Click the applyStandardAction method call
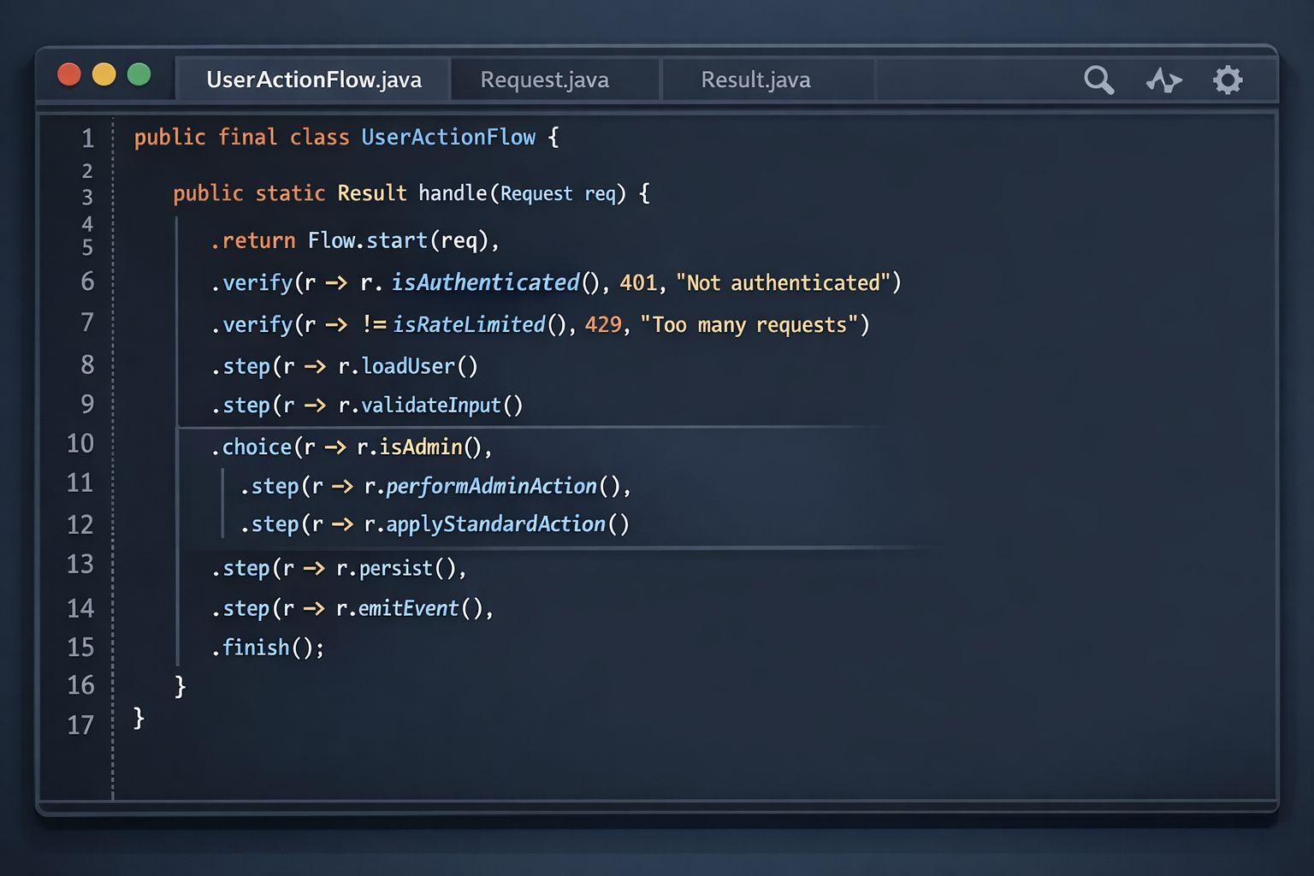Image resolution: width=1314 pixels, height=876 pixels. point(495,524)
